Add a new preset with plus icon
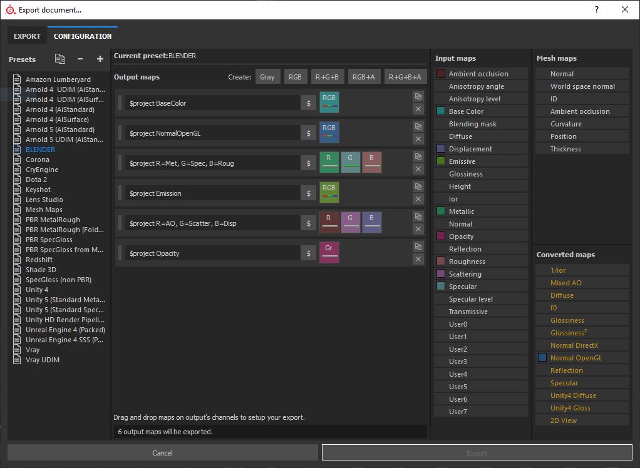 tap(100, 59)
